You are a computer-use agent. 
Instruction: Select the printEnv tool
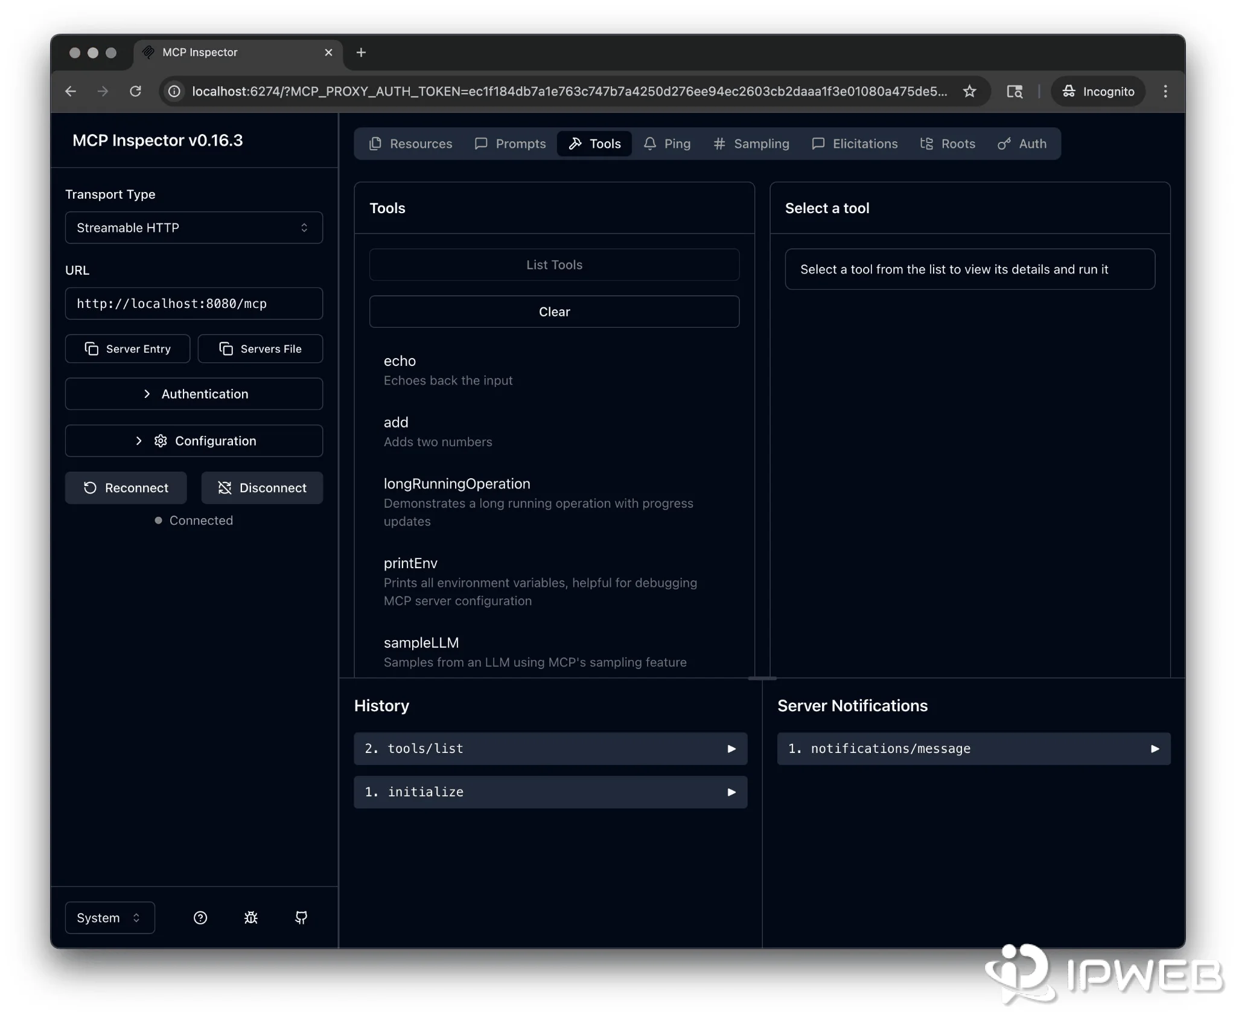tap(554, 581)
